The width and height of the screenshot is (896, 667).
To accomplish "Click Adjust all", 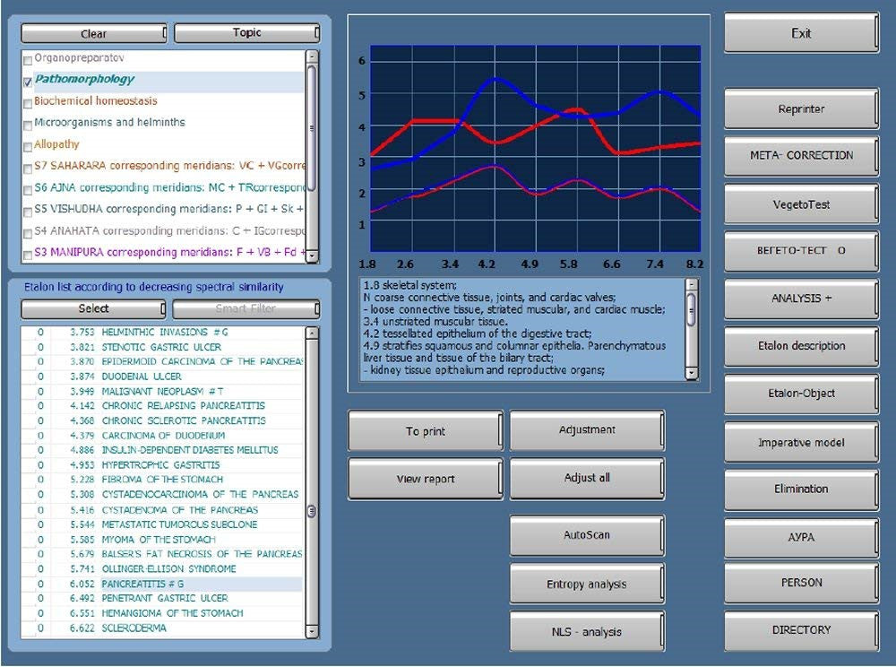I will (x=587, y=478).
